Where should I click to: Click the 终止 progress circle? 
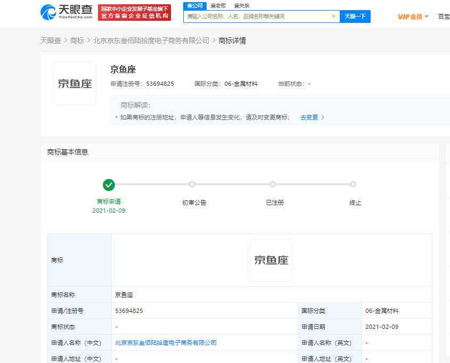tap(353, 184)
